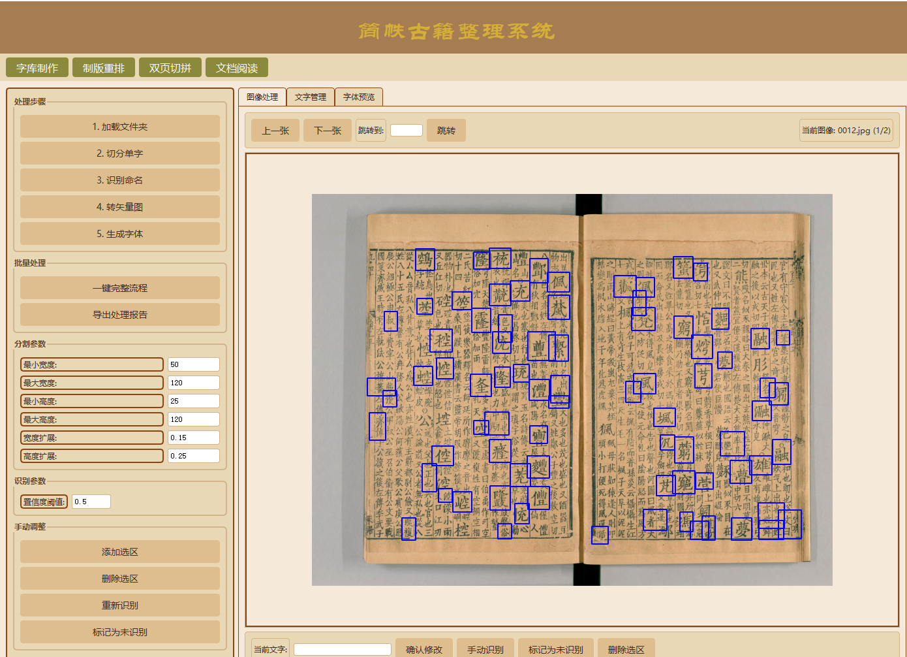Run step 2. 切分单字
This screenshot has width=907, height=657.
click(120, 153)
